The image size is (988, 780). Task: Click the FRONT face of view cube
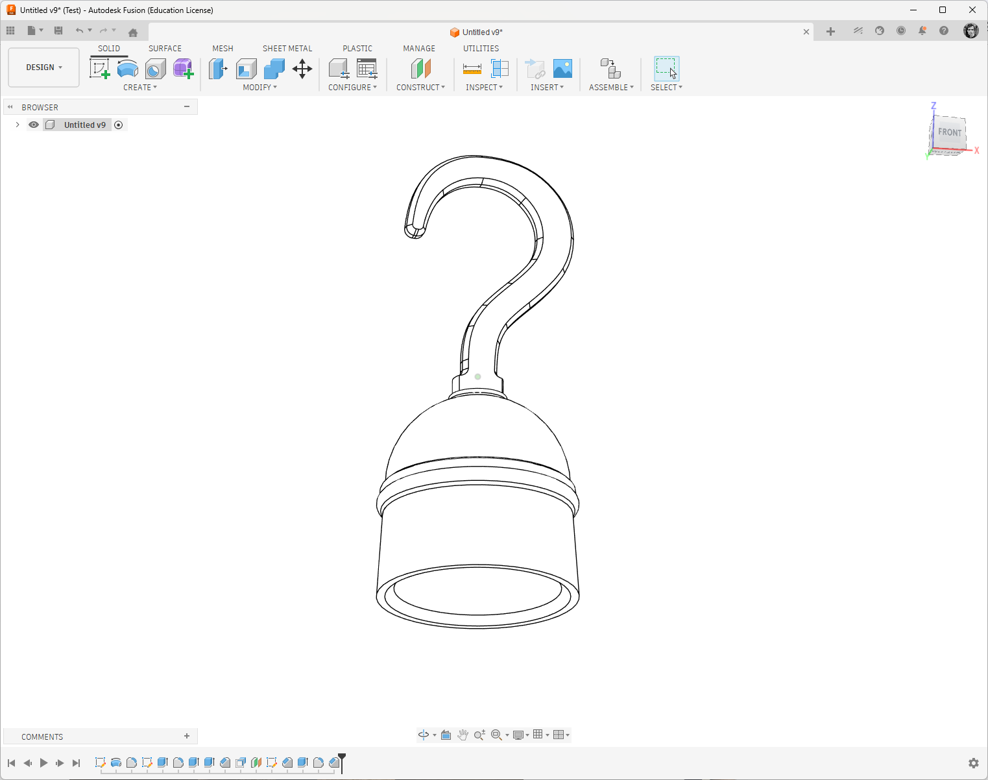[950, 132]
